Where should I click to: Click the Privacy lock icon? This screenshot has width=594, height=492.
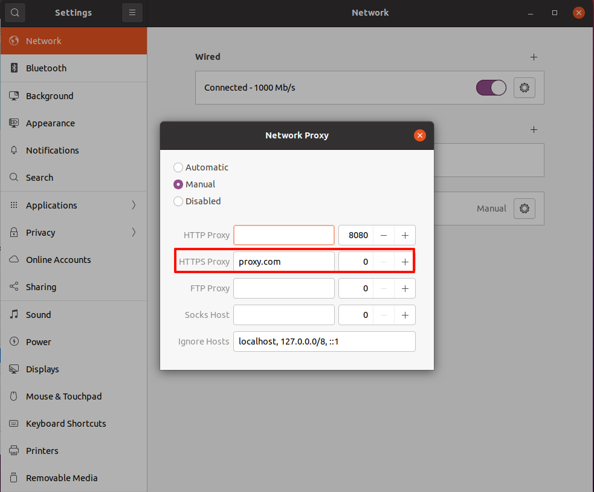[14, 232]
